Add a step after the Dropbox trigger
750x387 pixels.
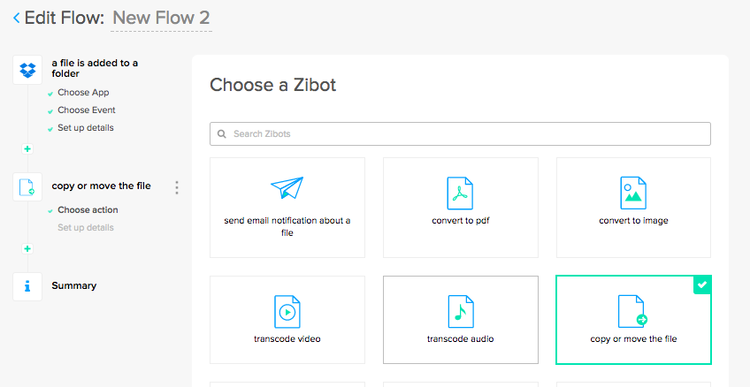tap(27, 148)
